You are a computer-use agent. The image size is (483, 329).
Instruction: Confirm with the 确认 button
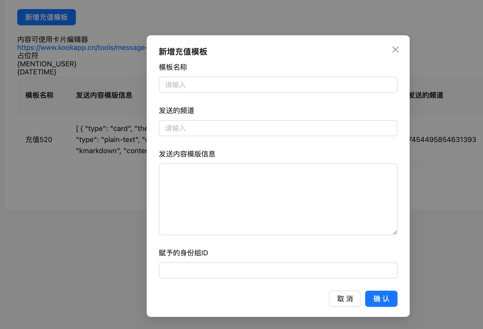point(381,299)
